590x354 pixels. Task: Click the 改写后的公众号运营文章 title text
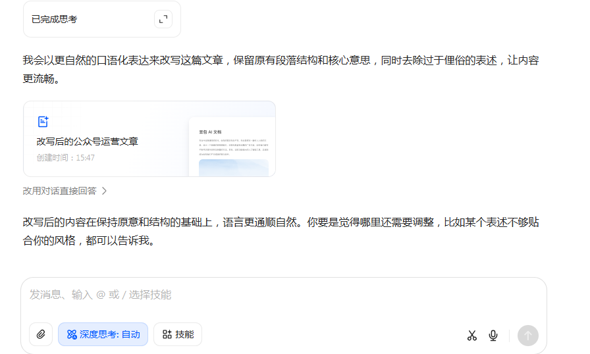88,141
